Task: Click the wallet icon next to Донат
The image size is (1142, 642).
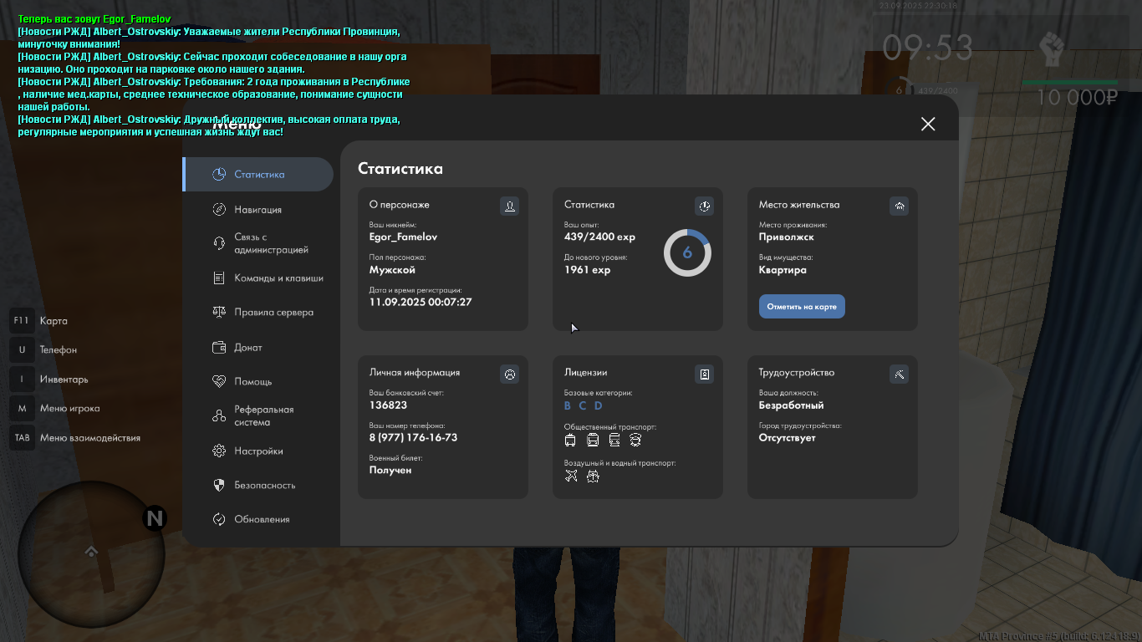Action: point(219,347)
